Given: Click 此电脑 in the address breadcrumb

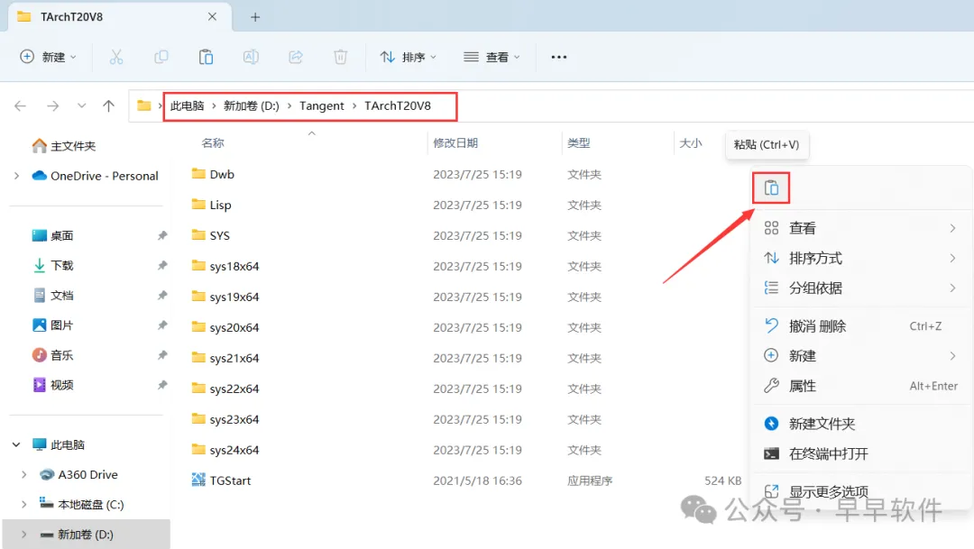Looking at the screenshot, I should (x=187, y=106).
